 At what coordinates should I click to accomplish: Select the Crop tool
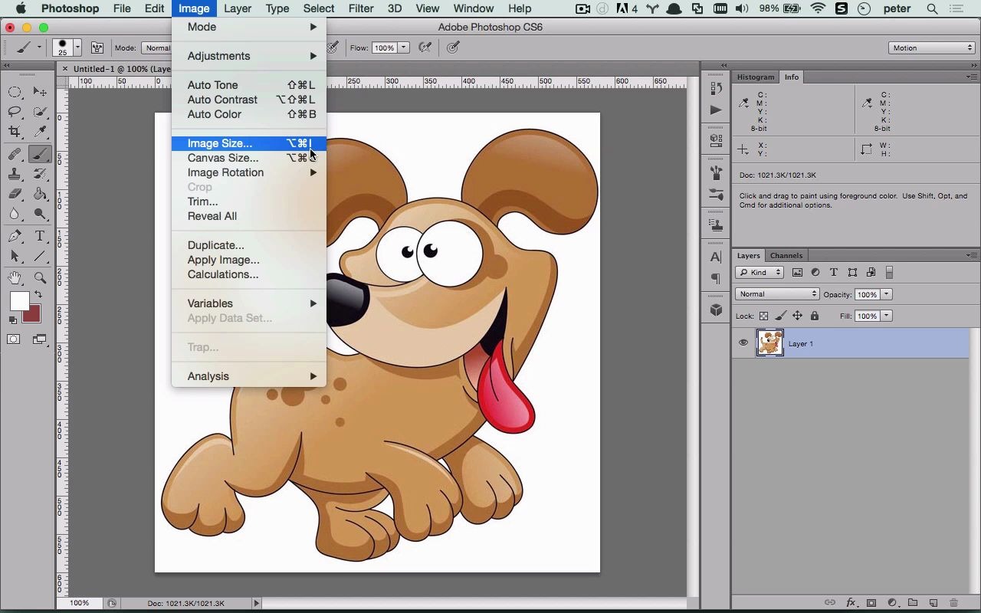point(15,133)
